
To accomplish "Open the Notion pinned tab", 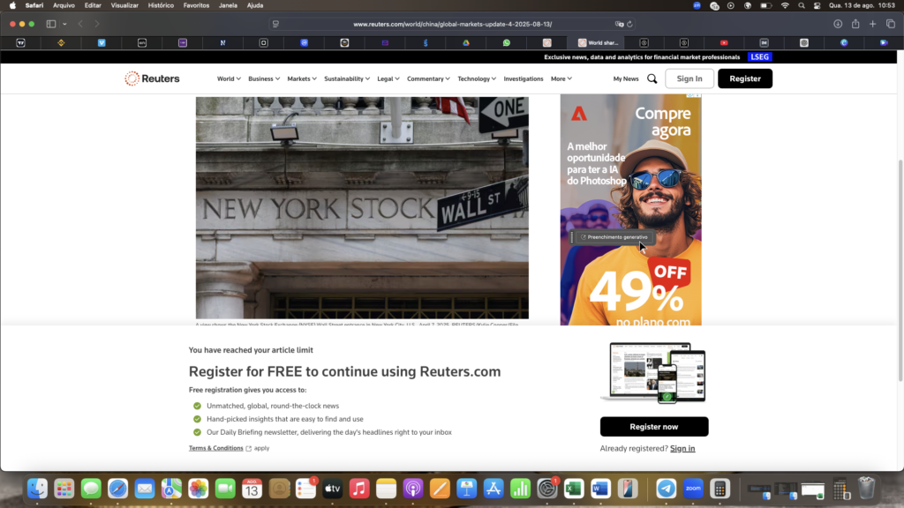I will (x=223, y=42).
